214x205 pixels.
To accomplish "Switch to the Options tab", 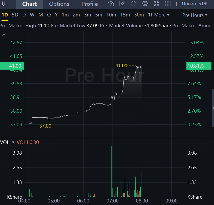I will pos(59,4).
